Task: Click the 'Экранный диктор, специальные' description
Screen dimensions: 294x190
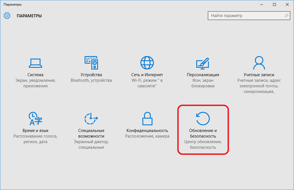Action: tap(91, 145)
